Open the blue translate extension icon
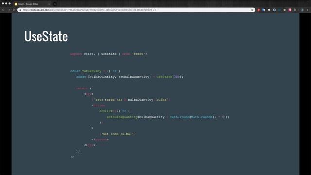Viewport: 311px width, 175px height. click(264, 10)
